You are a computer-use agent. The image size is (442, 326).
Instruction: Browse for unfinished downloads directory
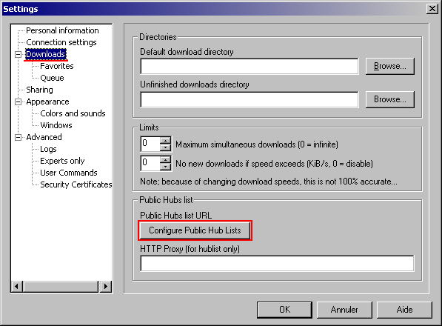pyautogui.click(x=390, y=99)
